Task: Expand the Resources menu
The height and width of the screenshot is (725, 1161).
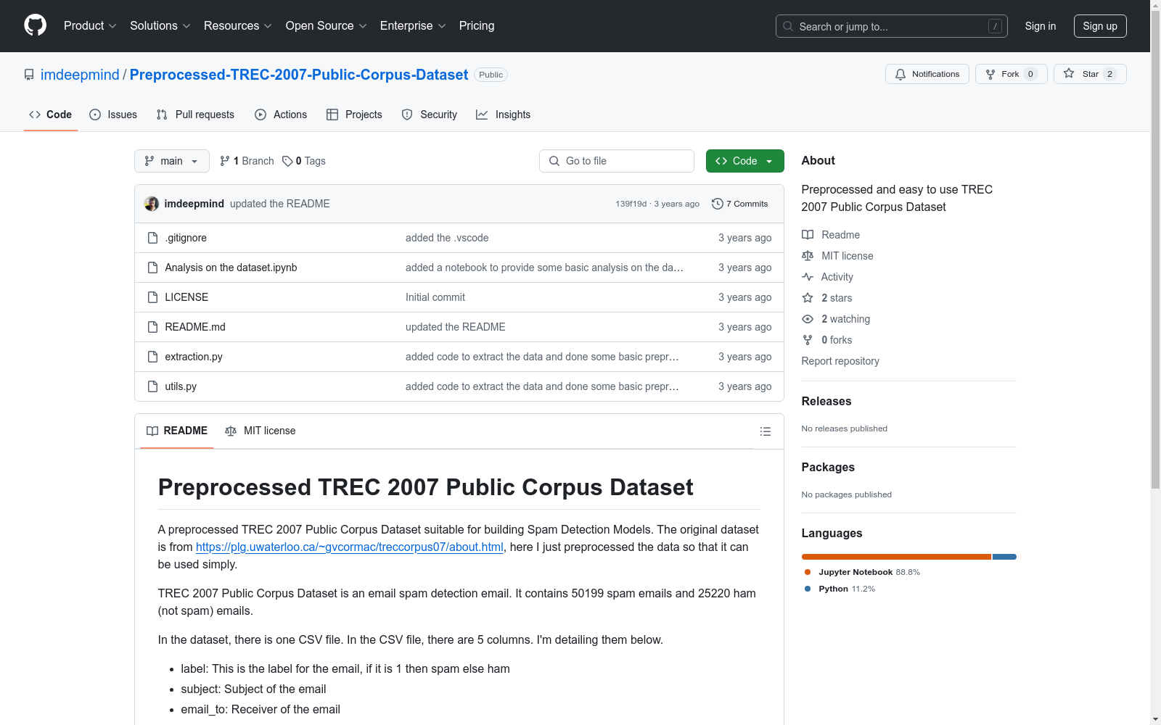Action: tap(238, 25)
